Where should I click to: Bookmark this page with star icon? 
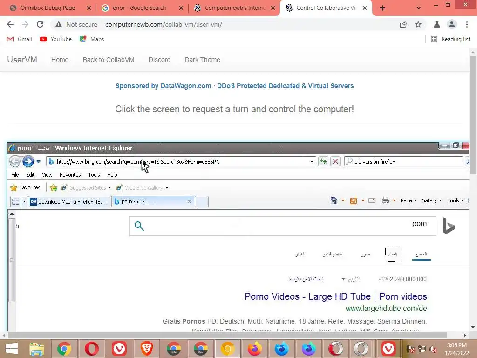point(418,24)
